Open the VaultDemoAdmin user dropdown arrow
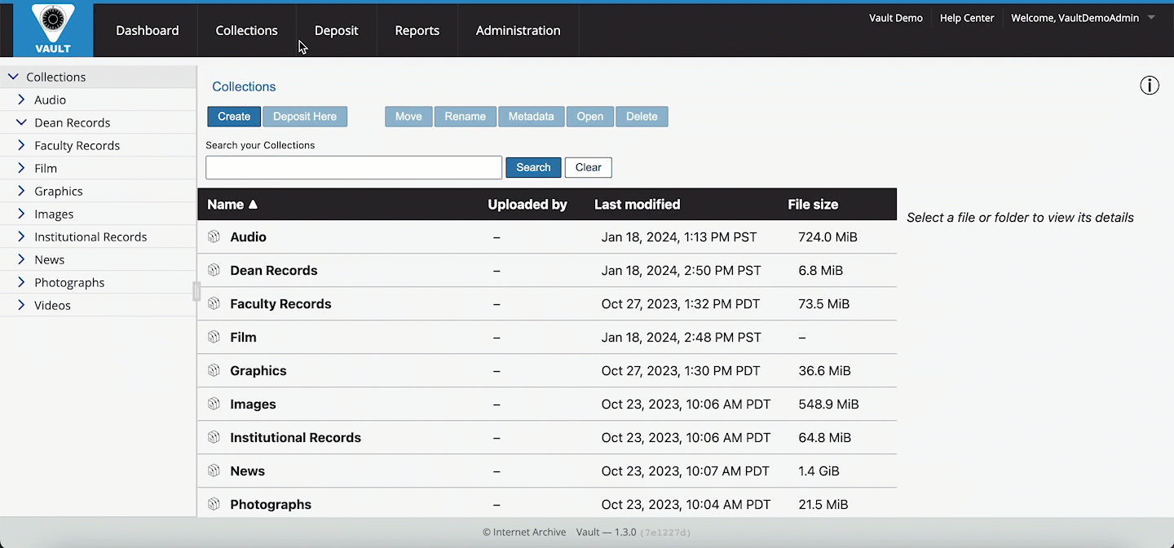1174x548 pixels. 1151,18
